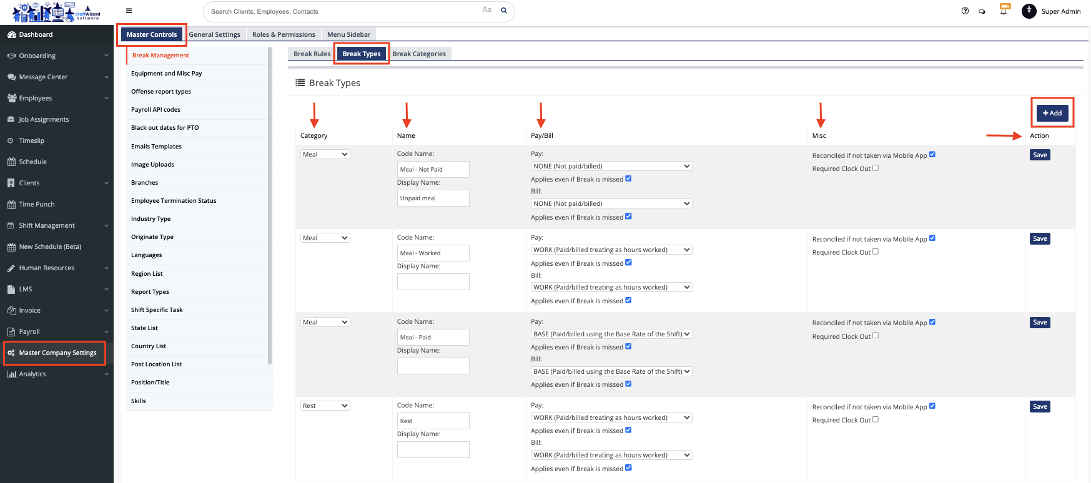The height and width of the screenshot is (483, 1091).
Task: Open the Roles & Permissions tab
Action: click(x=284, y=34)
